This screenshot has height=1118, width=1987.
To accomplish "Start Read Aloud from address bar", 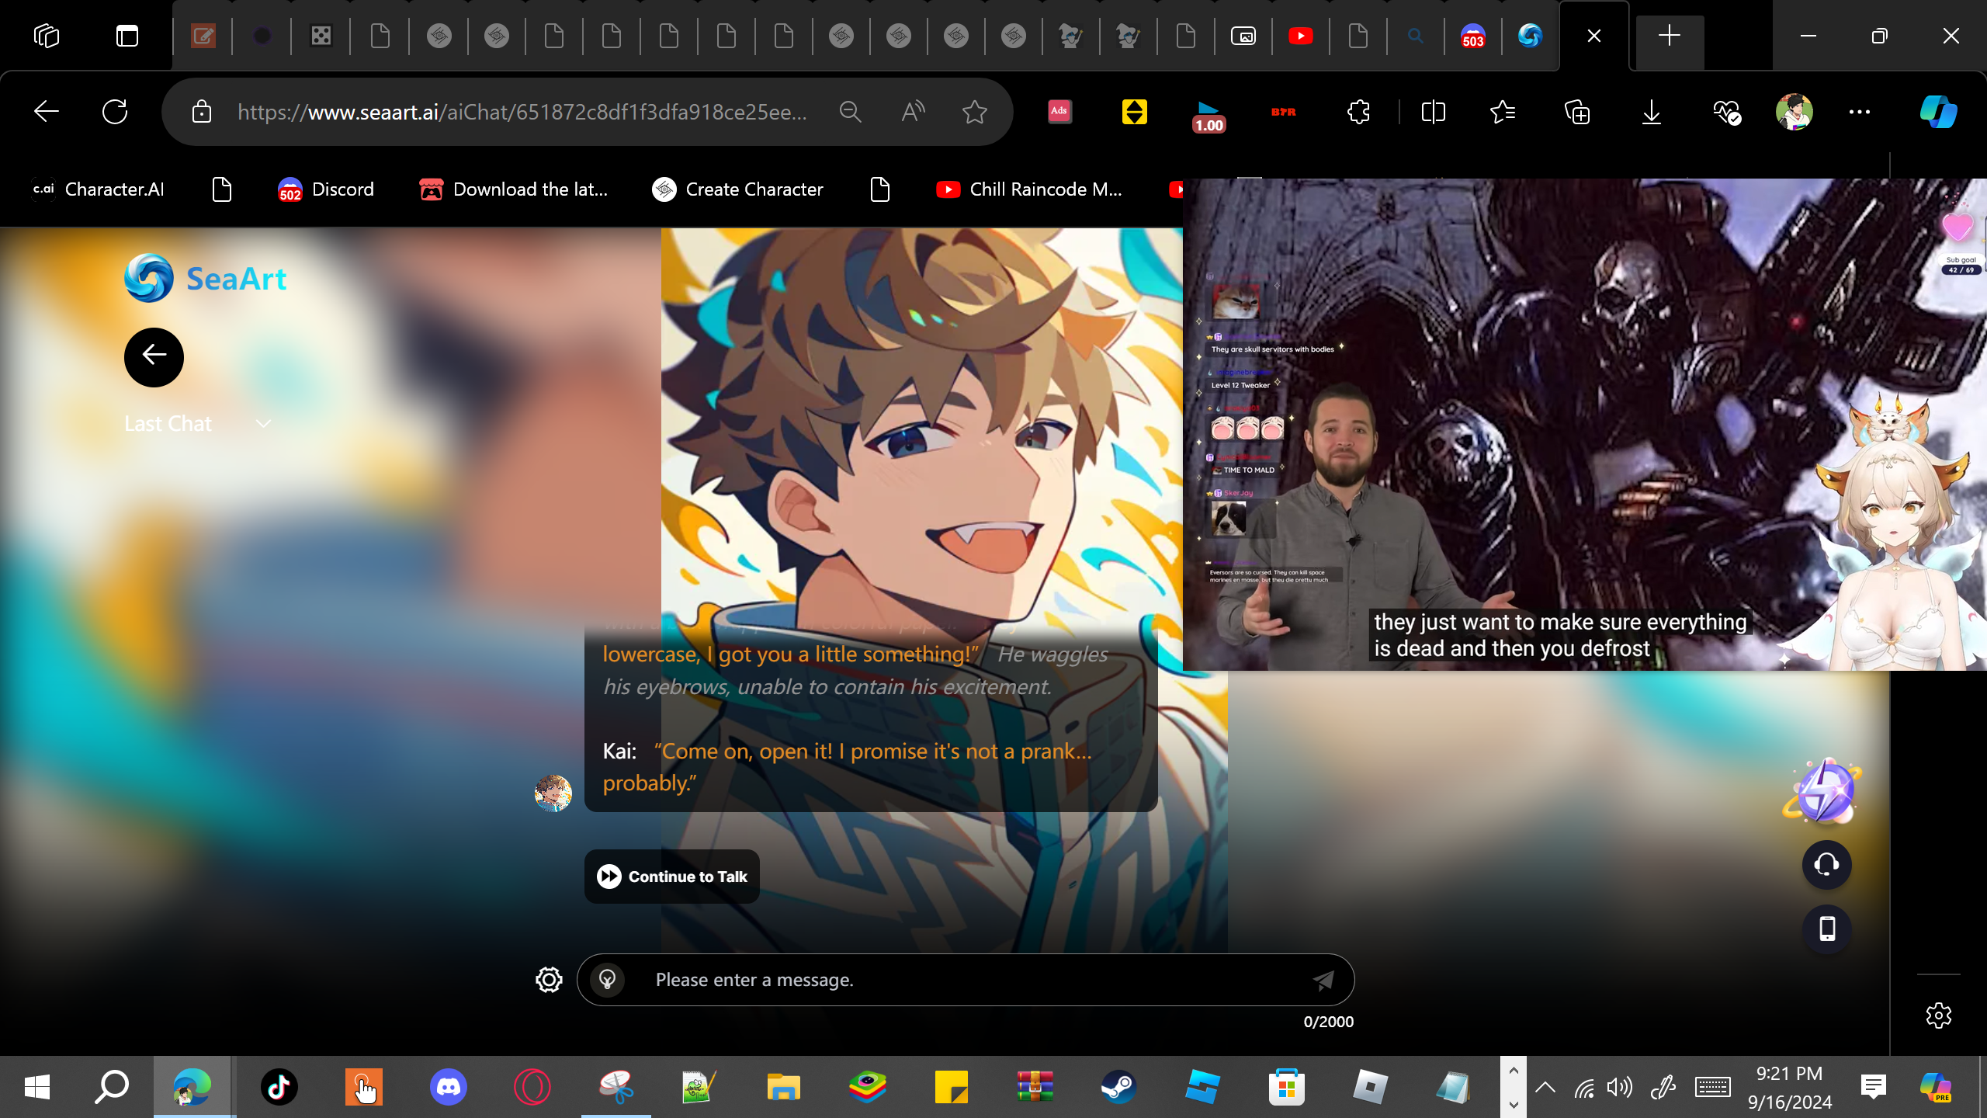I will coord(913,112).
